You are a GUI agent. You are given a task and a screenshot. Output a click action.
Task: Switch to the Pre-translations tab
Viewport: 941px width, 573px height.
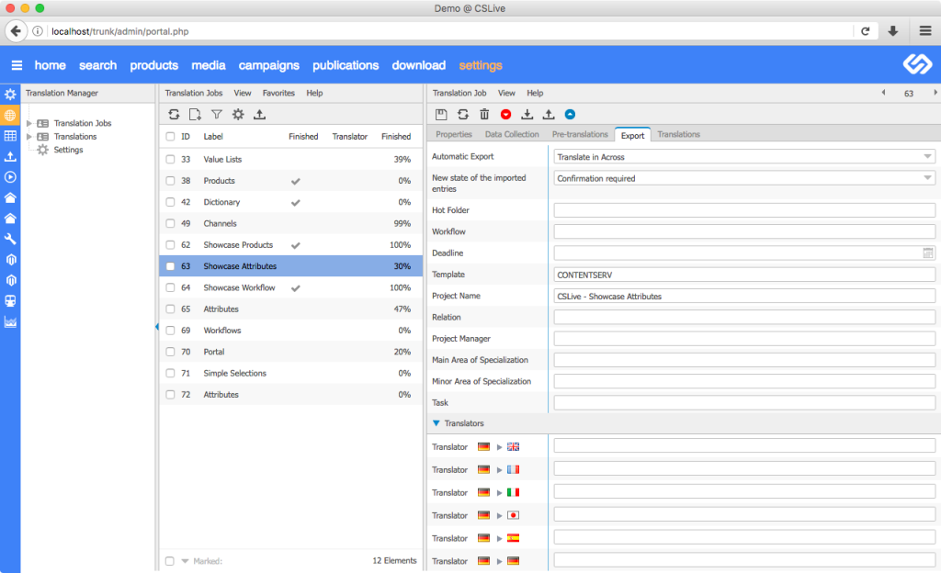tap(581, 134)
